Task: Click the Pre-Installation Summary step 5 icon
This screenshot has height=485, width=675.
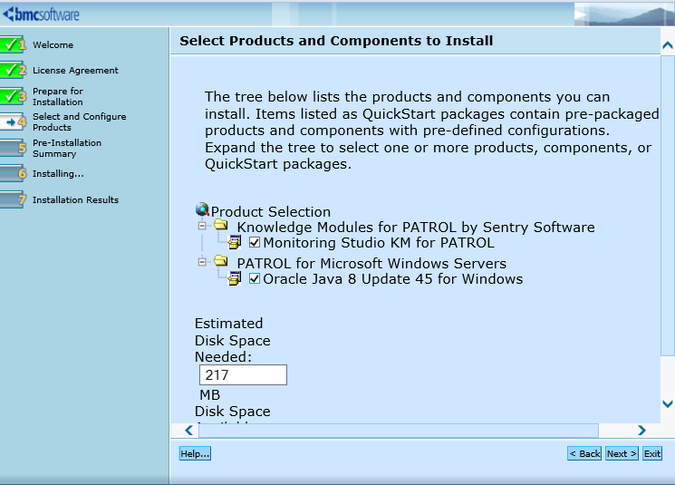Action: 13,148
